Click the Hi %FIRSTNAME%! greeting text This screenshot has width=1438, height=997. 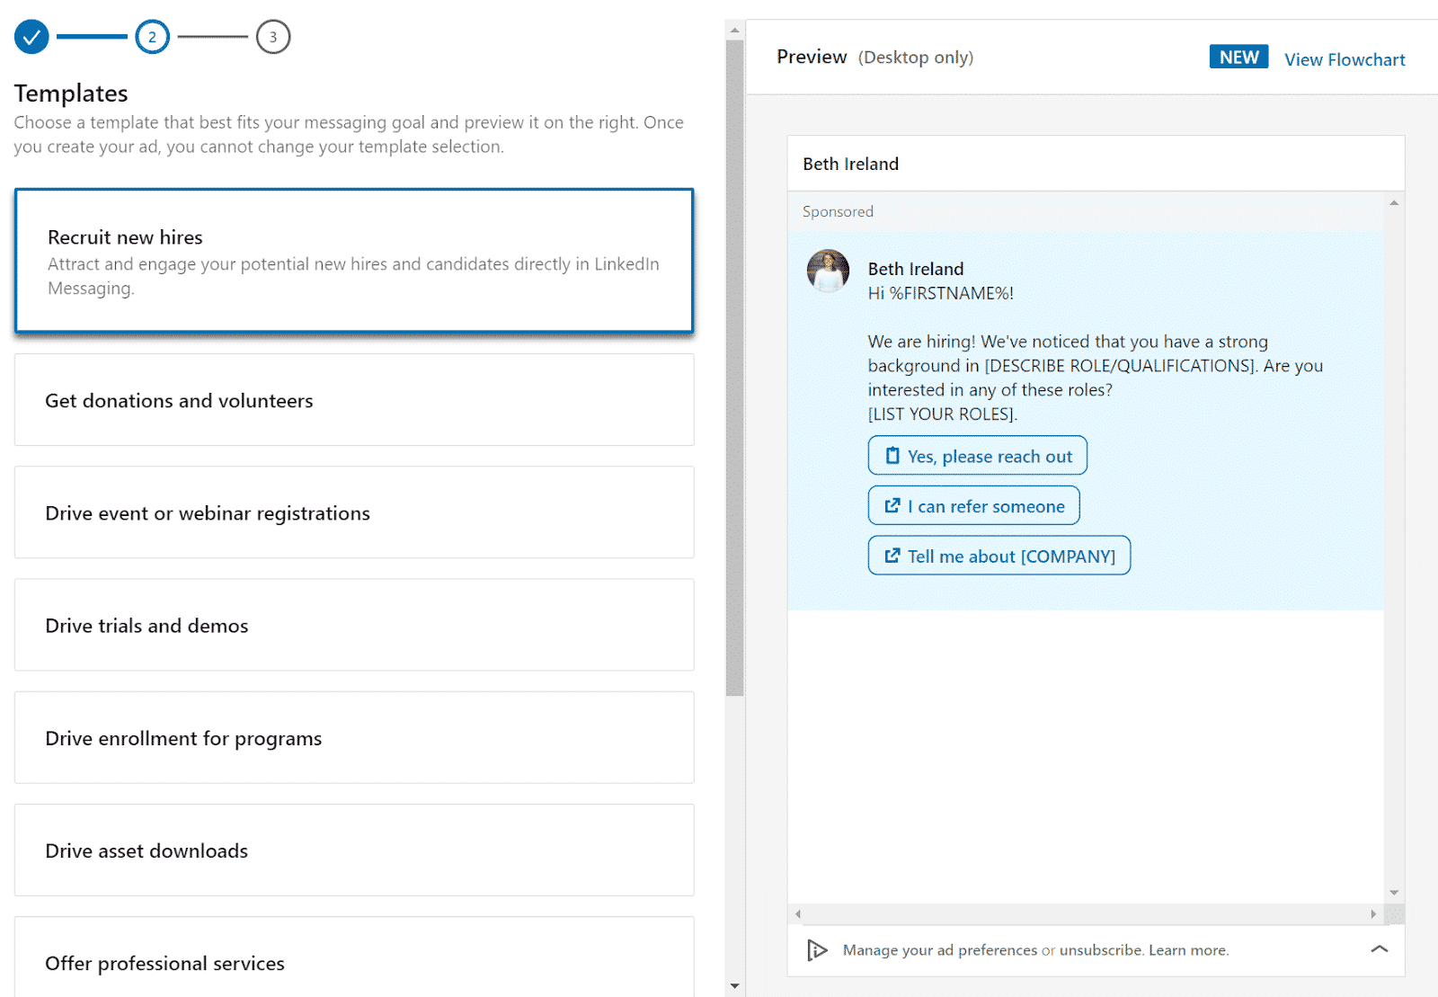(940, 293)
